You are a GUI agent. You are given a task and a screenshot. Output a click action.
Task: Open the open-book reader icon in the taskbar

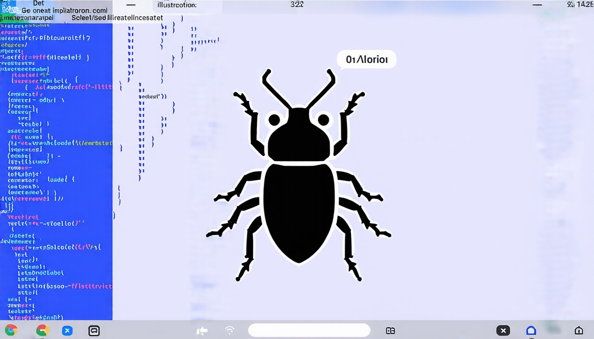390,331
